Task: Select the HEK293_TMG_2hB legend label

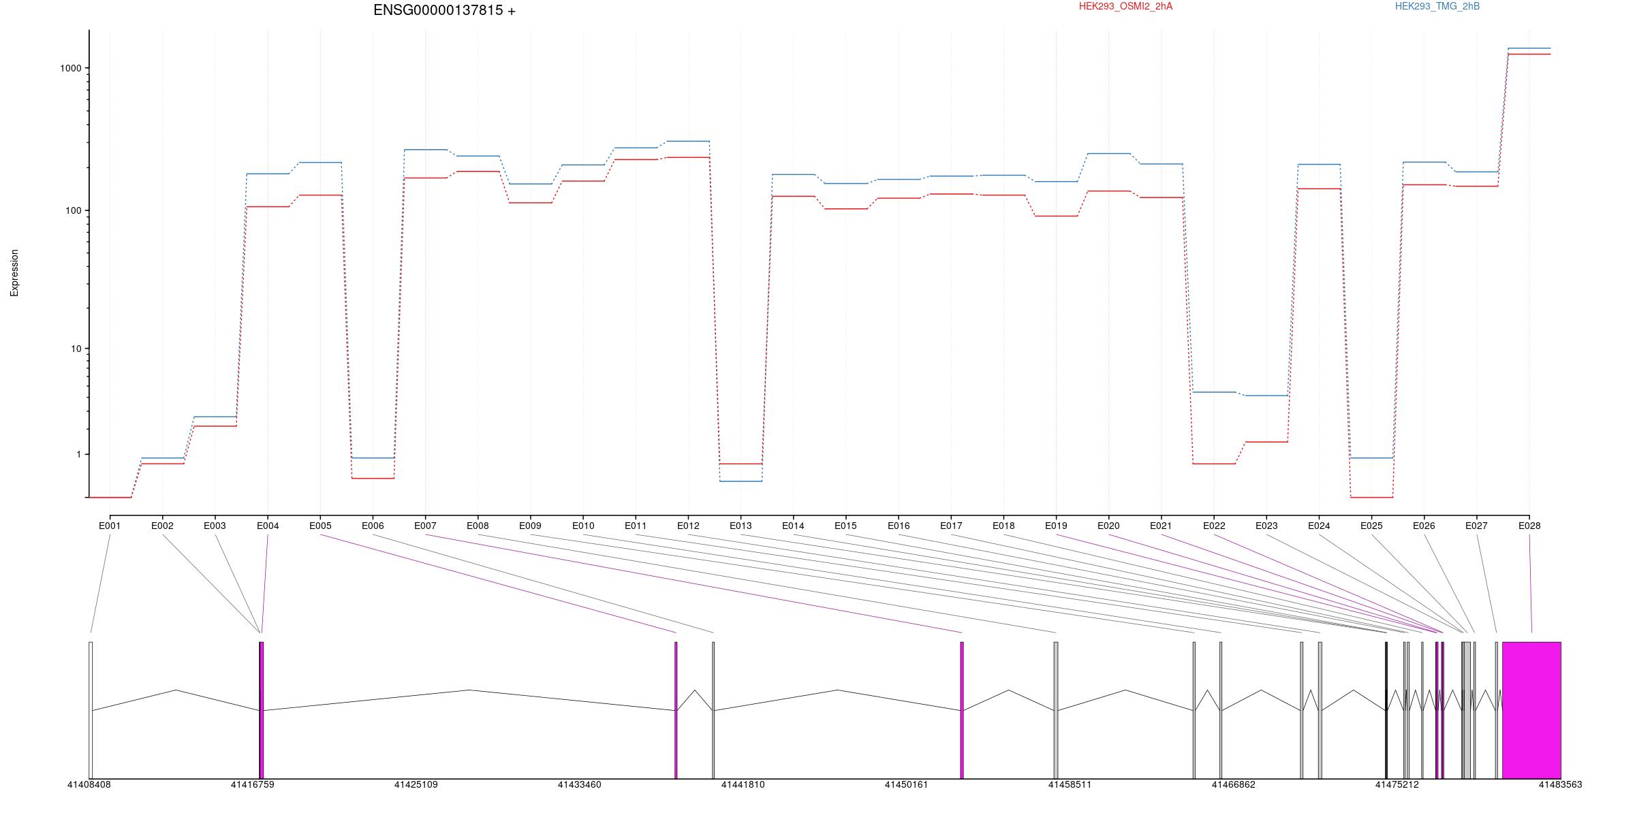Action: (1437, 6)
